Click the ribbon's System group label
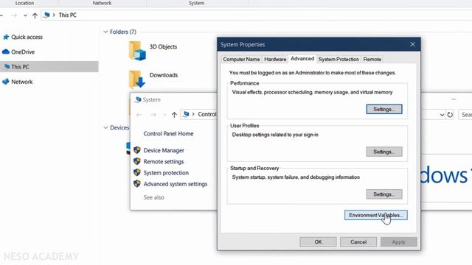This screenshot has width=472, height=265. click(x=196, y=3)
